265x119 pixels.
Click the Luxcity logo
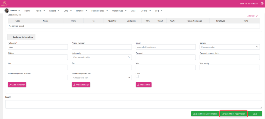pyautogui.click(x=5, y=4)
